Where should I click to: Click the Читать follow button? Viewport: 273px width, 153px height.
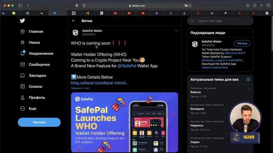click(242, 43)
